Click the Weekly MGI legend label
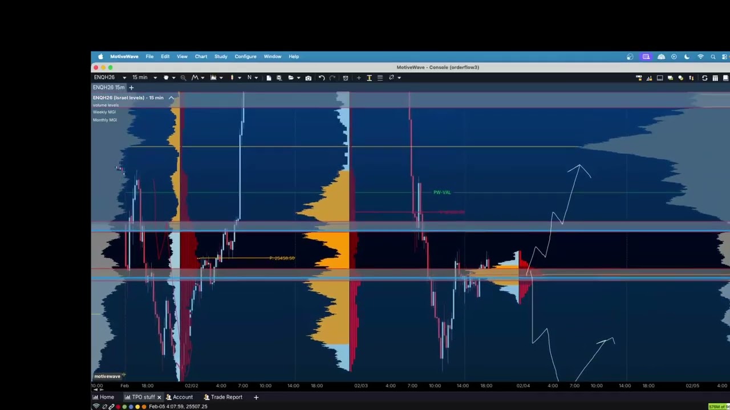 pos(104,112)
